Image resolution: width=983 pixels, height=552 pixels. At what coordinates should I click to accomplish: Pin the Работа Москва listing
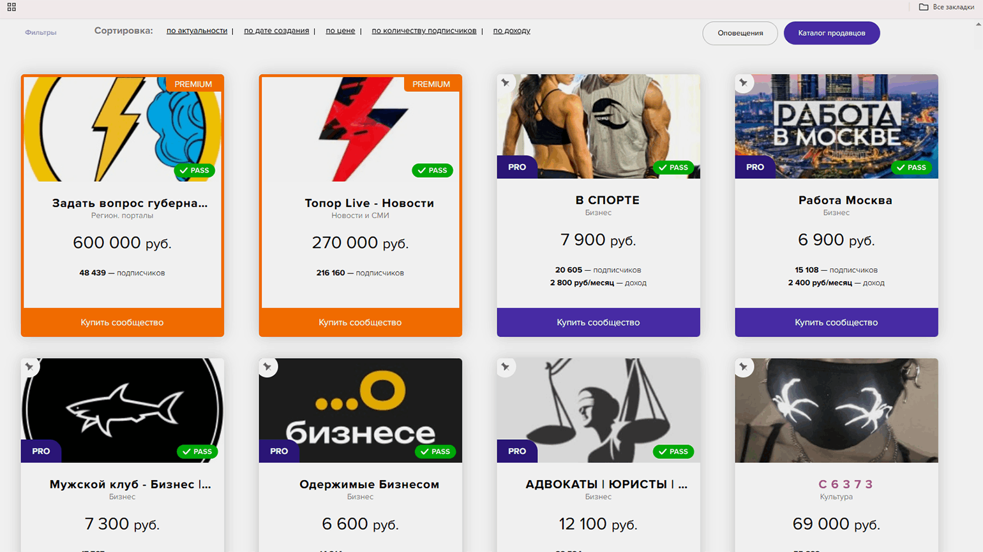(x=744, y=82)
